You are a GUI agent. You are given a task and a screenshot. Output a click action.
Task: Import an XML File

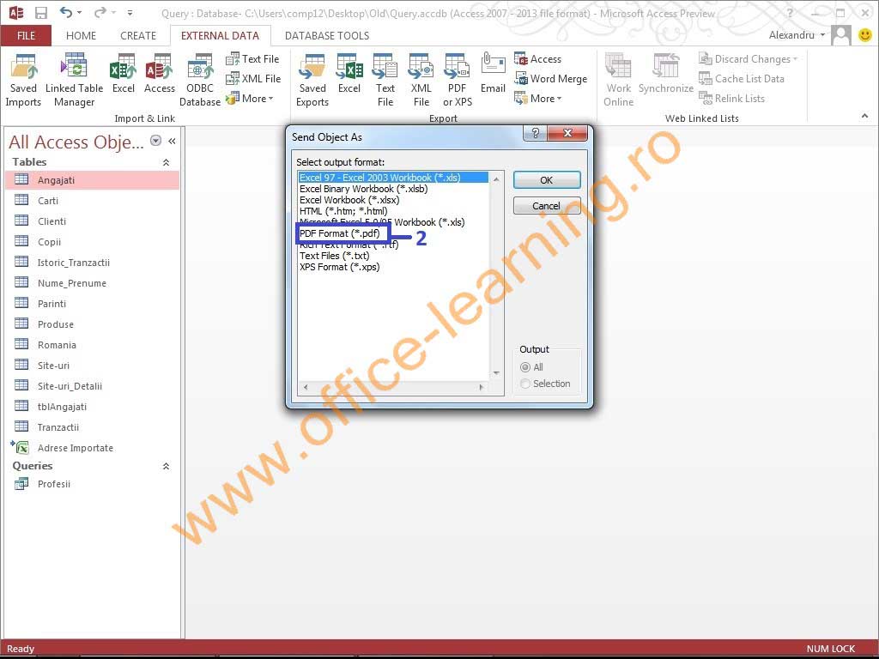point(253,78)
